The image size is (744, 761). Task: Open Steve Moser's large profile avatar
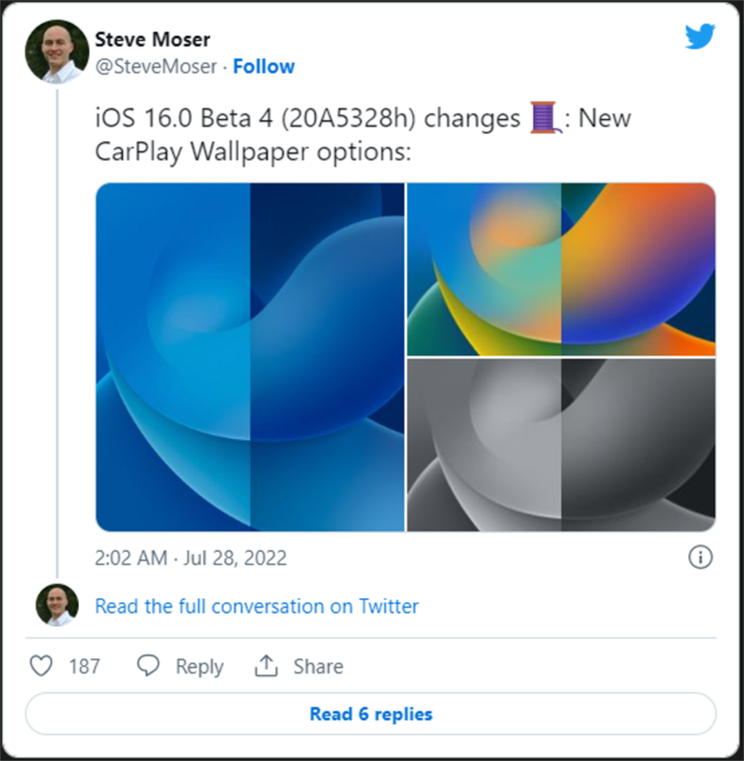57,52
